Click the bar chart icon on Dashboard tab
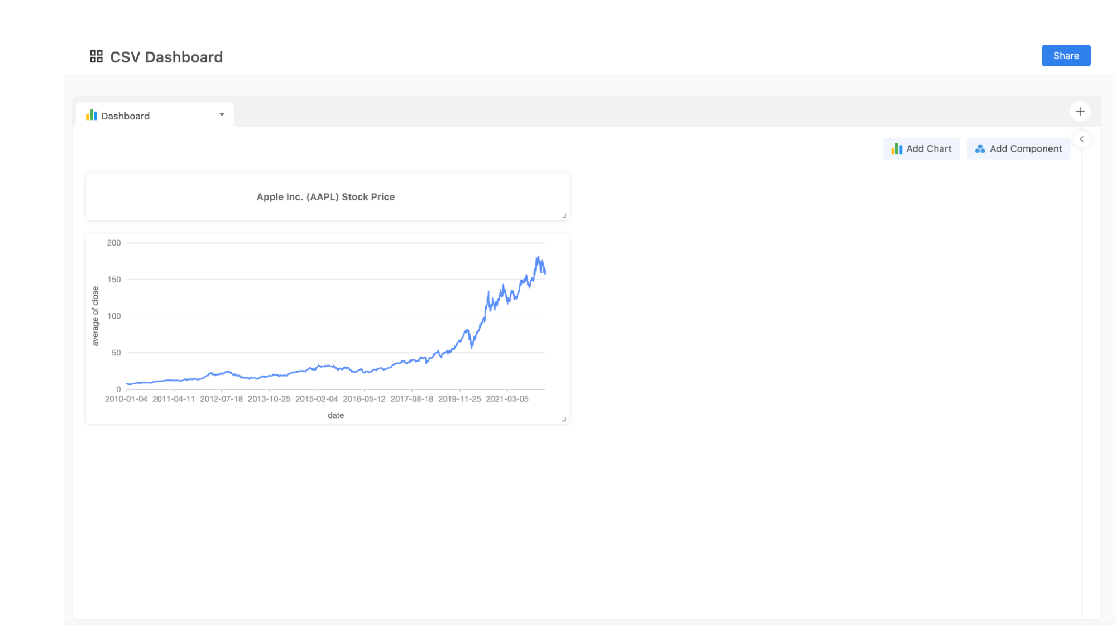The width and height of the screenshot is (1116, 625). (x=92, y=116)
